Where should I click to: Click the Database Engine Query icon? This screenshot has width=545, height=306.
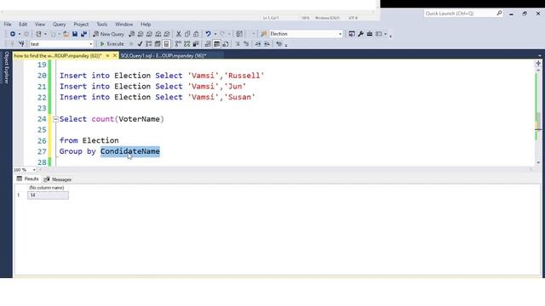pyautogui.click(x=131, y=34)
